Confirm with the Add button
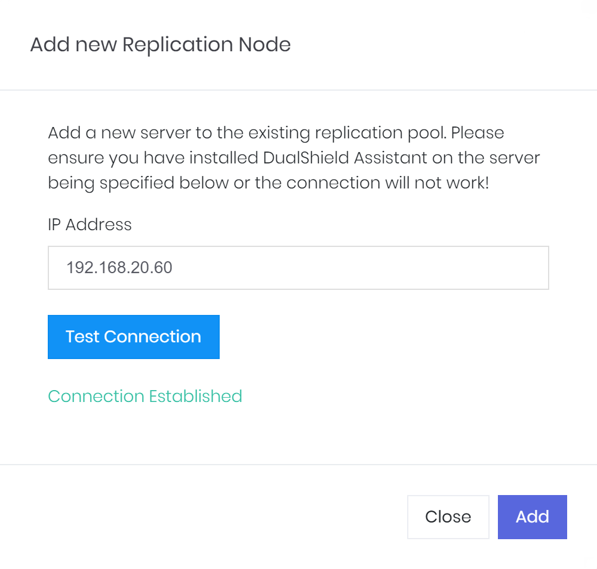Image resolution: width=597 pixels, height=569 pixels. pos(532,517)
